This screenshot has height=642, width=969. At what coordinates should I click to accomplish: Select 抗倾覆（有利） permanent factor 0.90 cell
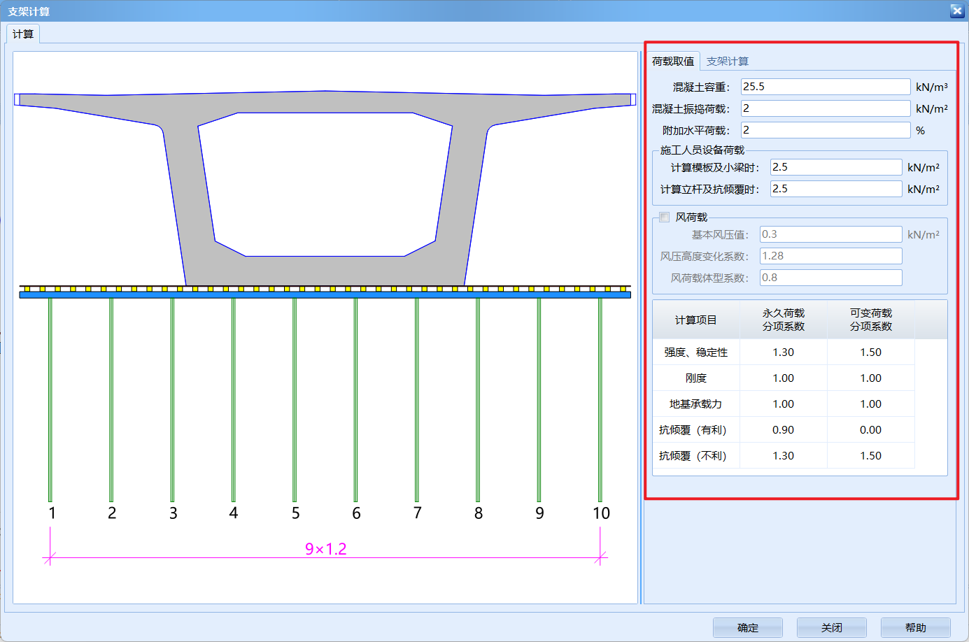pos(783,430)
